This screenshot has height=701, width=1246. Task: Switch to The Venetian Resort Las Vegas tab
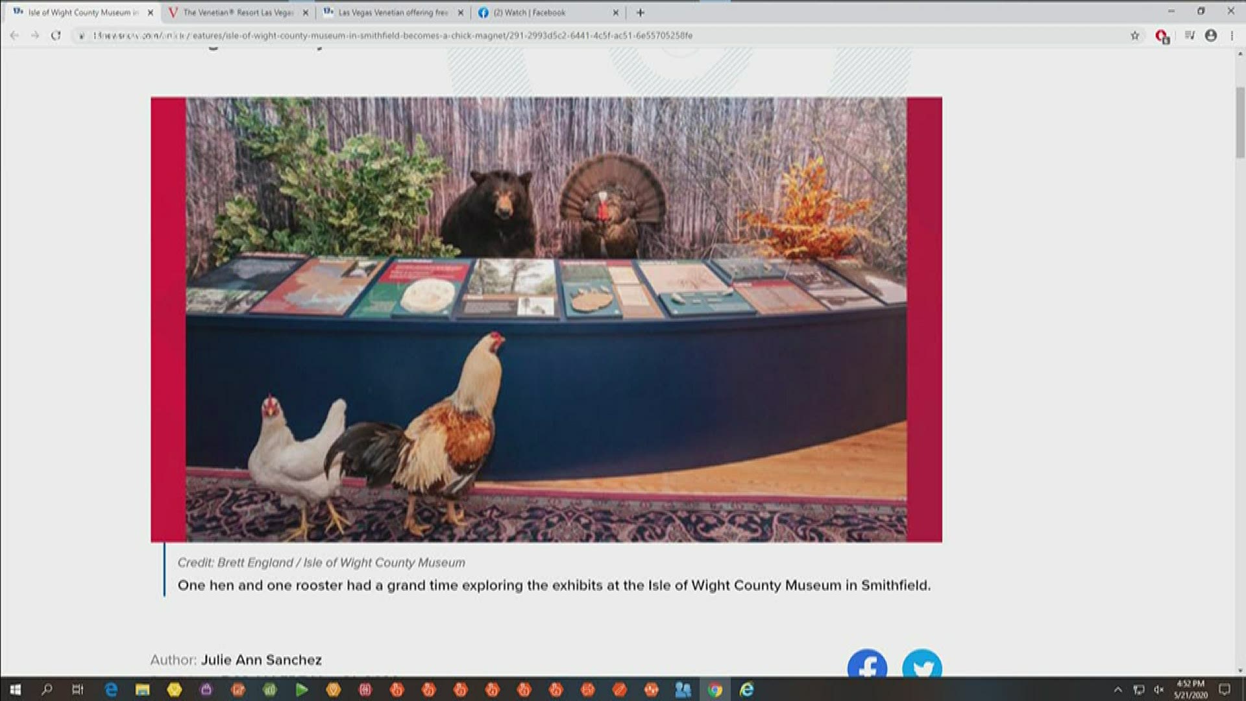pos(237,12)
